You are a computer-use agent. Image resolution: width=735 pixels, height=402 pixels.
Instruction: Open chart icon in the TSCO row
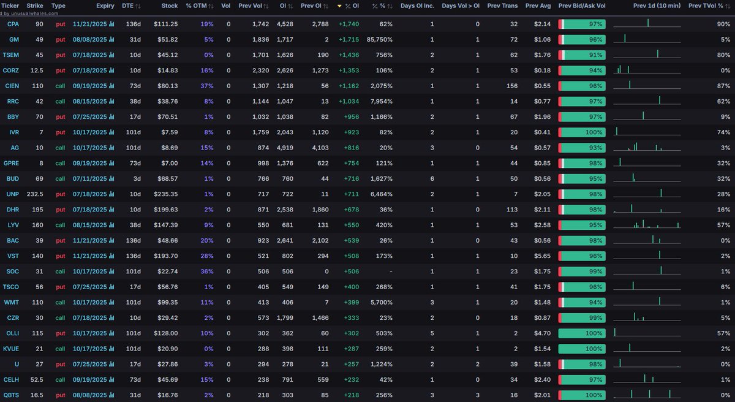click(111, 287)
